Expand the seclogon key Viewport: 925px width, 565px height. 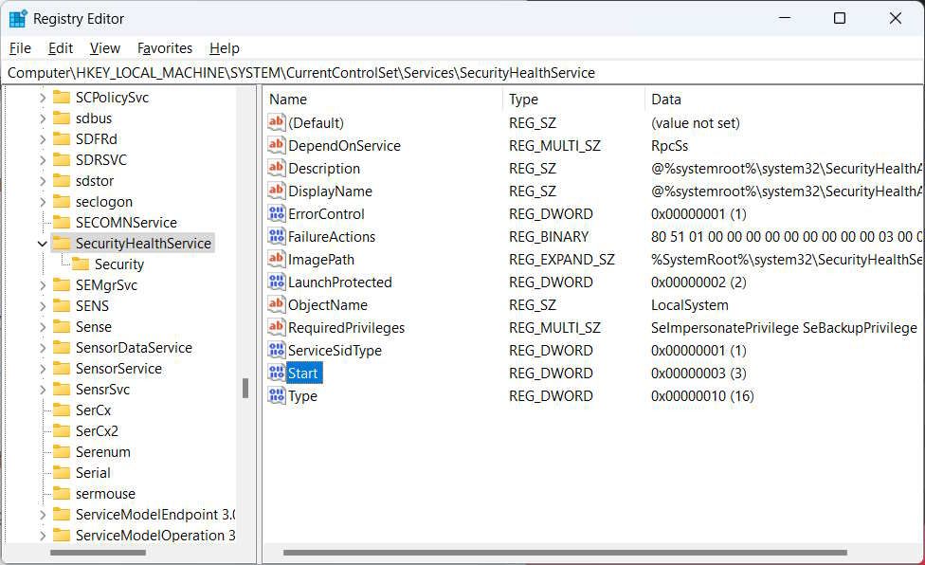[x=40, y=201]
